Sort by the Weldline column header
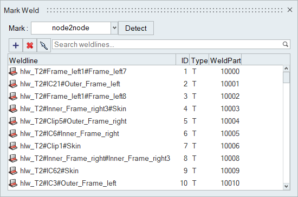The width and height of the screenshot is (298, 197). (92, 60)
